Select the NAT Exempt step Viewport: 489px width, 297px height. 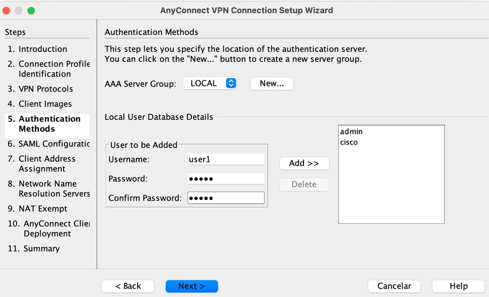[43, 209]
